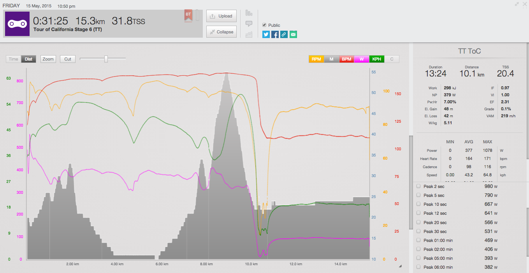This screenshot has height=273, width=529.
Task: Check the Peak 01:00 min box
Action: [x=418, y=240]
